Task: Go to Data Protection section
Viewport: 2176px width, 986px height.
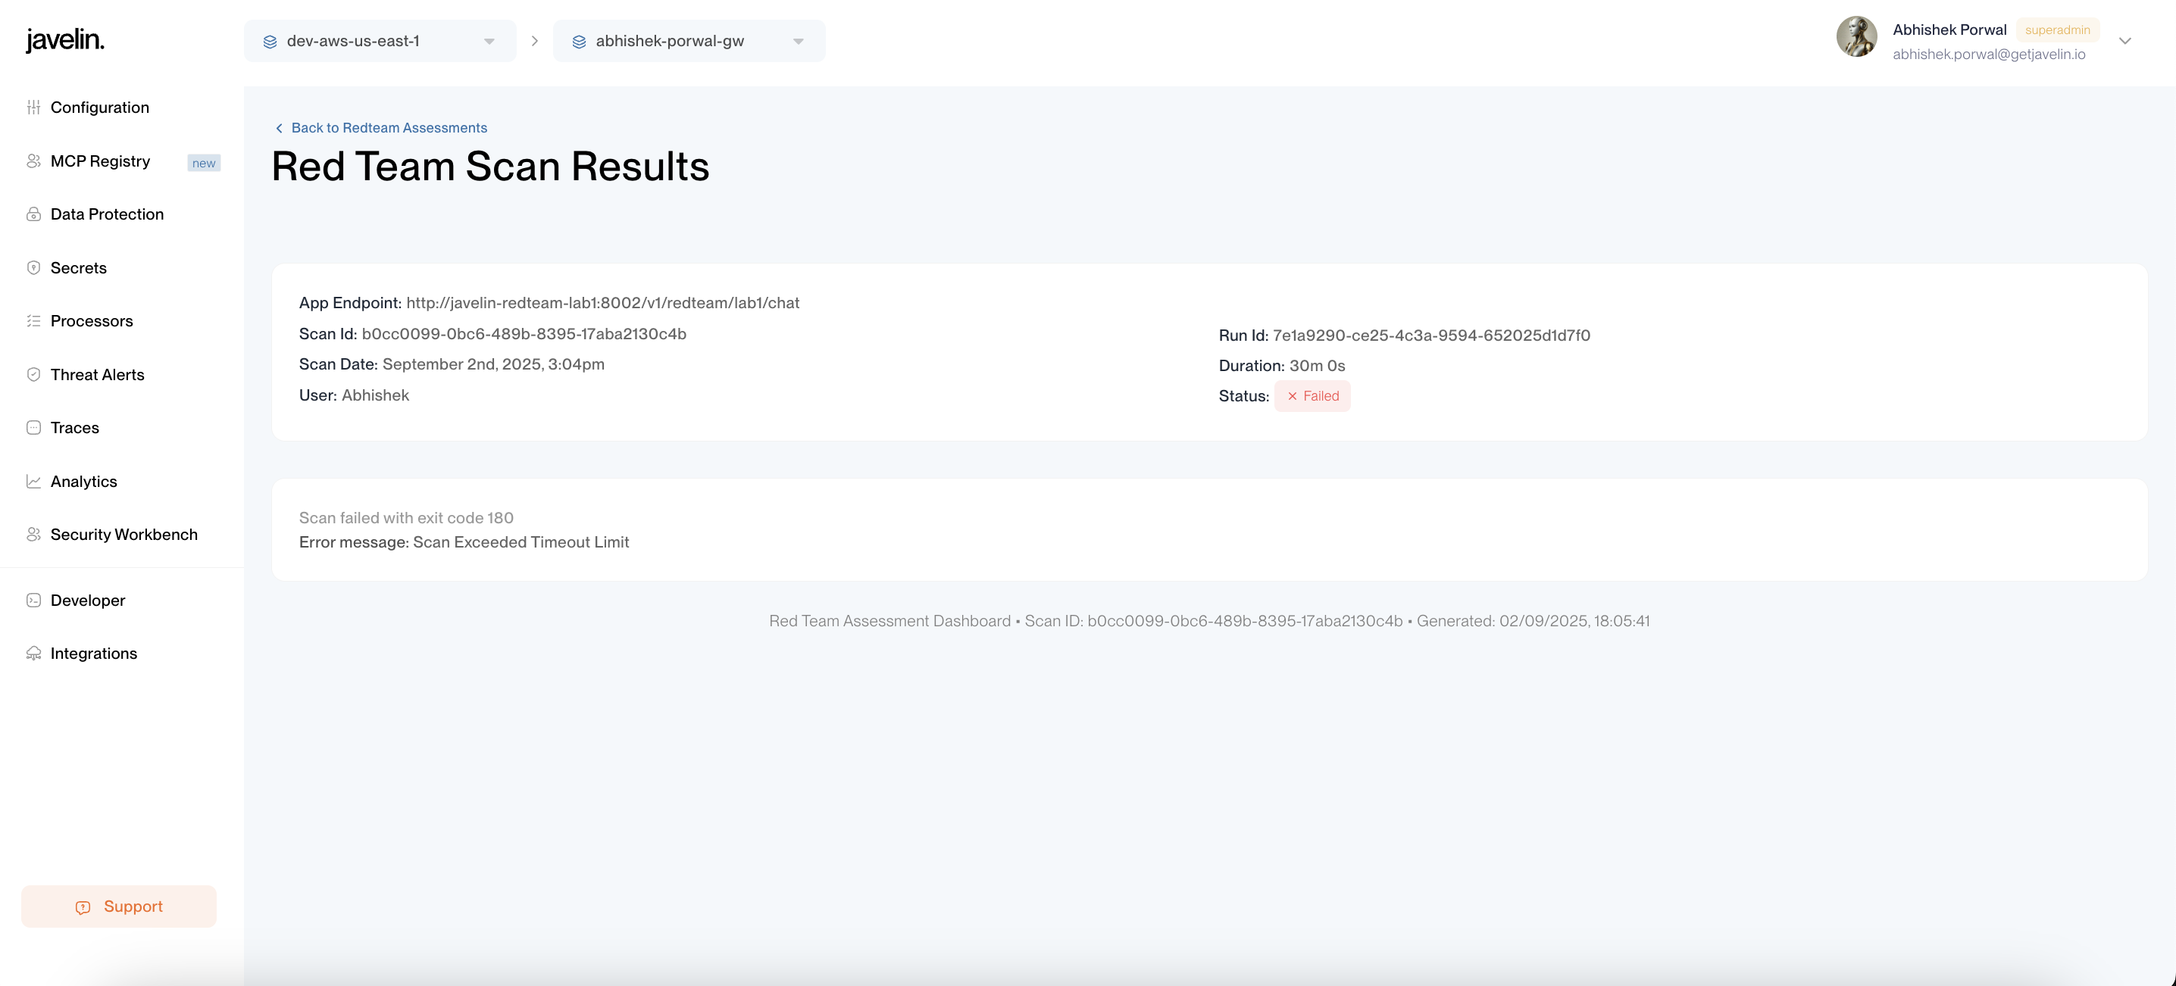Action: pyautogui.click(x=108, y=214)
